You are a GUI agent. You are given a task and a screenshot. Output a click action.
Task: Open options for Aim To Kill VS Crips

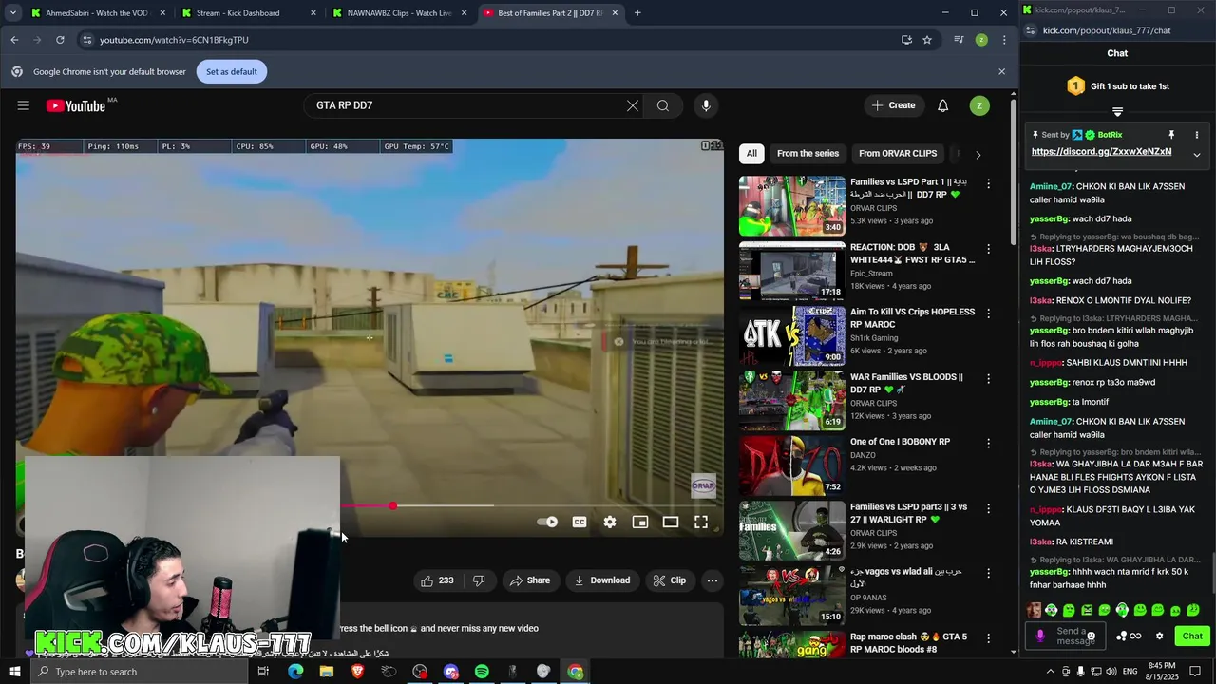[988, 313]
